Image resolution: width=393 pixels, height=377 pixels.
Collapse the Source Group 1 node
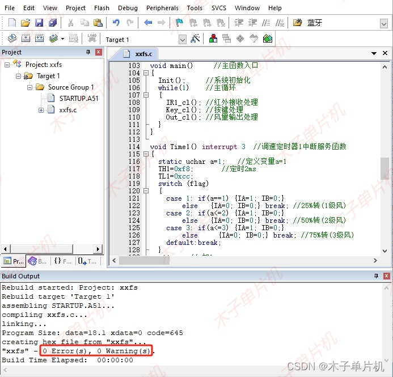(30, 87)
